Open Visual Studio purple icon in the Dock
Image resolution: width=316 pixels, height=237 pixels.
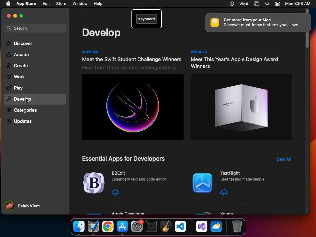tap(202, 226)
